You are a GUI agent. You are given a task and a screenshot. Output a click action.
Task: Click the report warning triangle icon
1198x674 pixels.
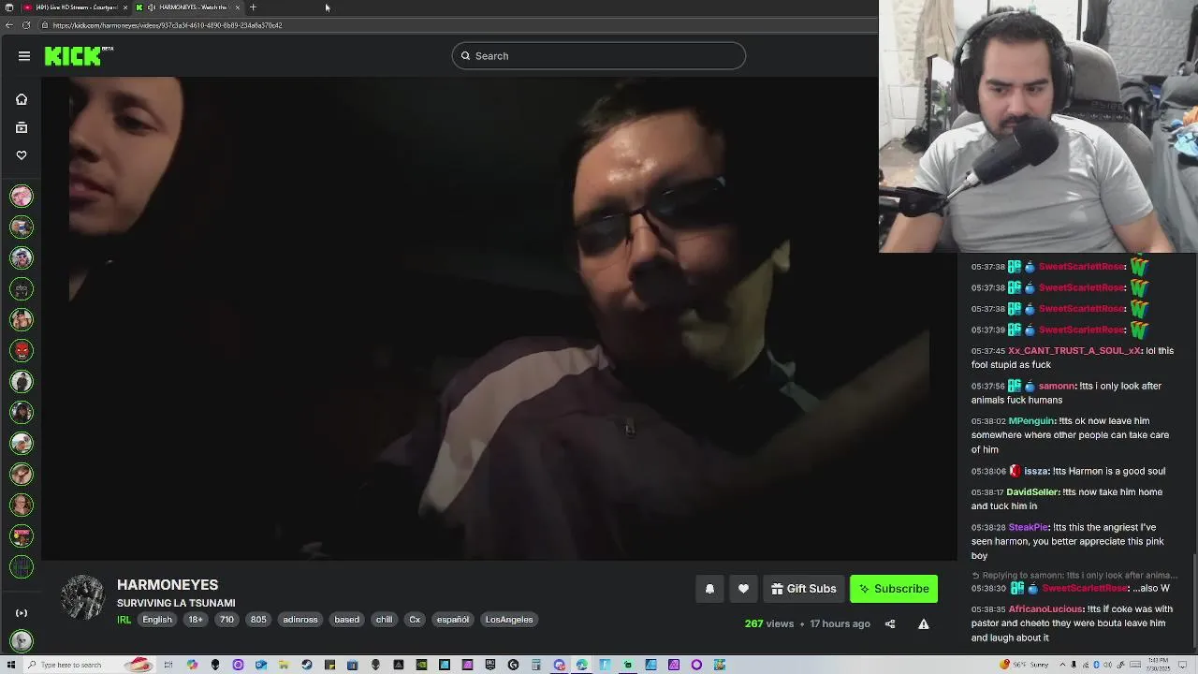point(924,624)
